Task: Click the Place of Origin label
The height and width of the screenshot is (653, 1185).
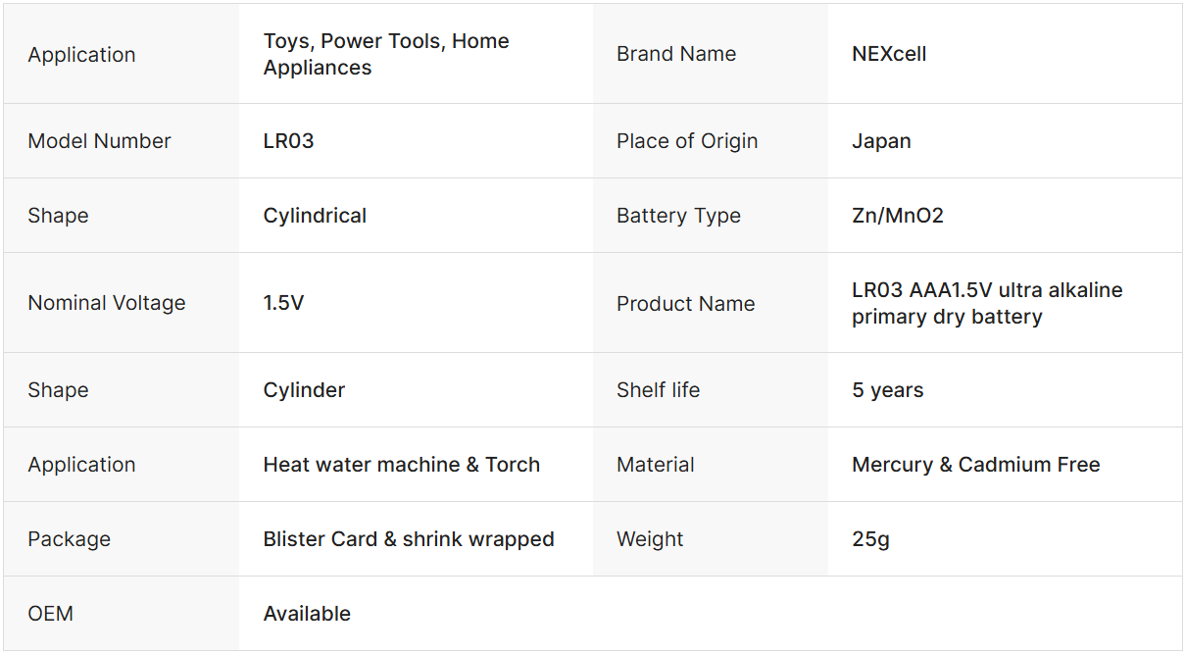Action: (687, 141)
